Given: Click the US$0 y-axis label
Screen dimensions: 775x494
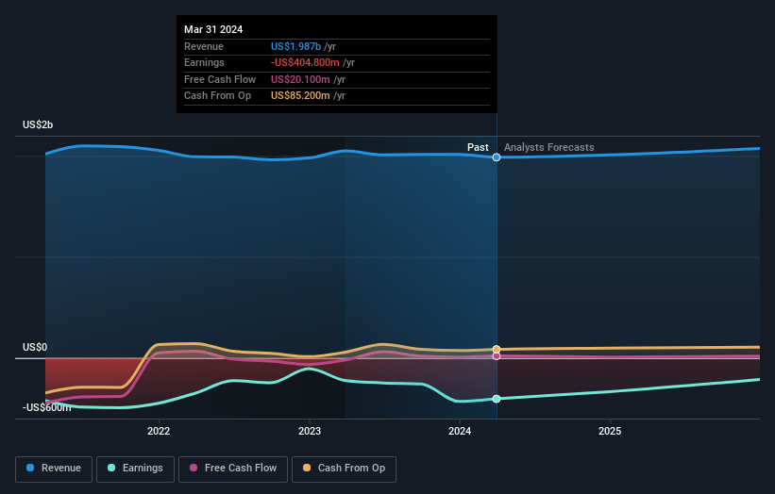Looking at the screenshot, I should click(35, 348).
